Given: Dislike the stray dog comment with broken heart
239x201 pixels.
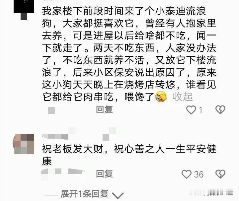Looking at the screenshot, I should 220,110.
